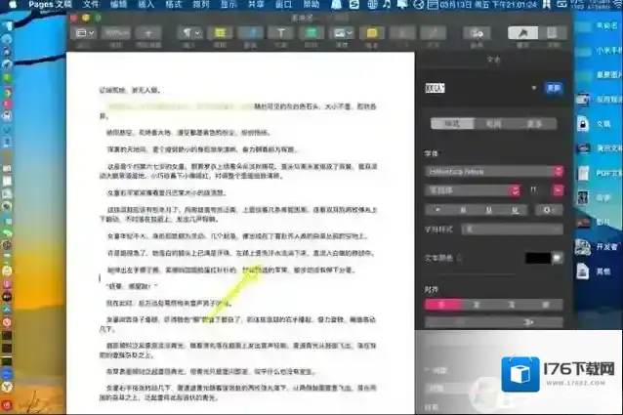
Task: Open the 文件 (File) menu
Action: point(90,4)
